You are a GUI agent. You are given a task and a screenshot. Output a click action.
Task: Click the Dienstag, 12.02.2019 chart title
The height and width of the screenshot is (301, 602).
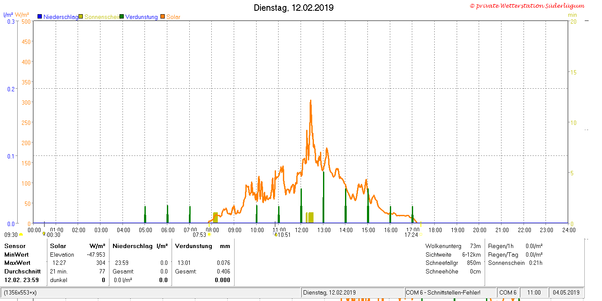294,8
